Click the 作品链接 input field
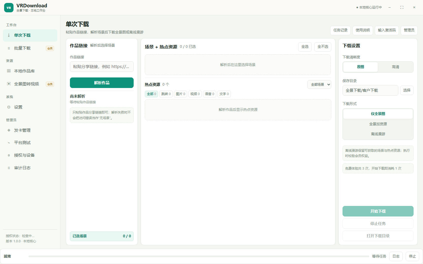This screenshot has height=264, width=423. (x=102, y=67)
